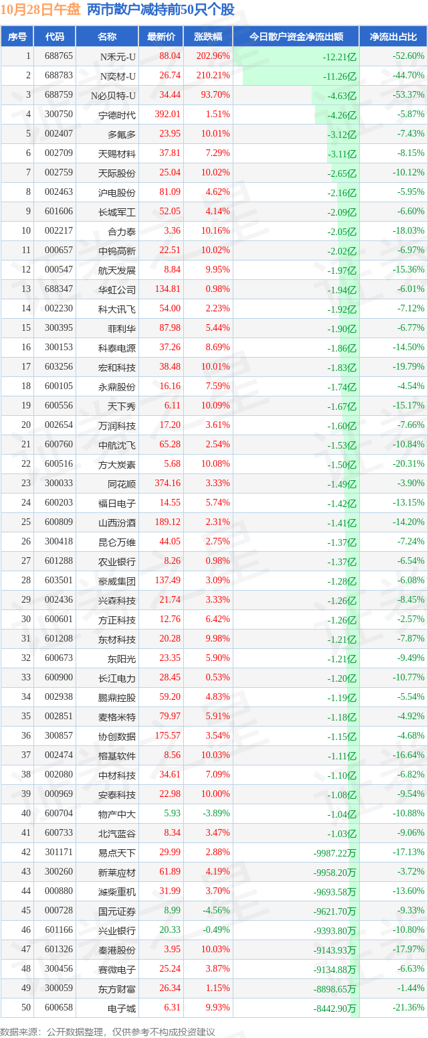The image size is (428, 1038).
Task: Click stock name 赛微电子
Action: (117, 969)
